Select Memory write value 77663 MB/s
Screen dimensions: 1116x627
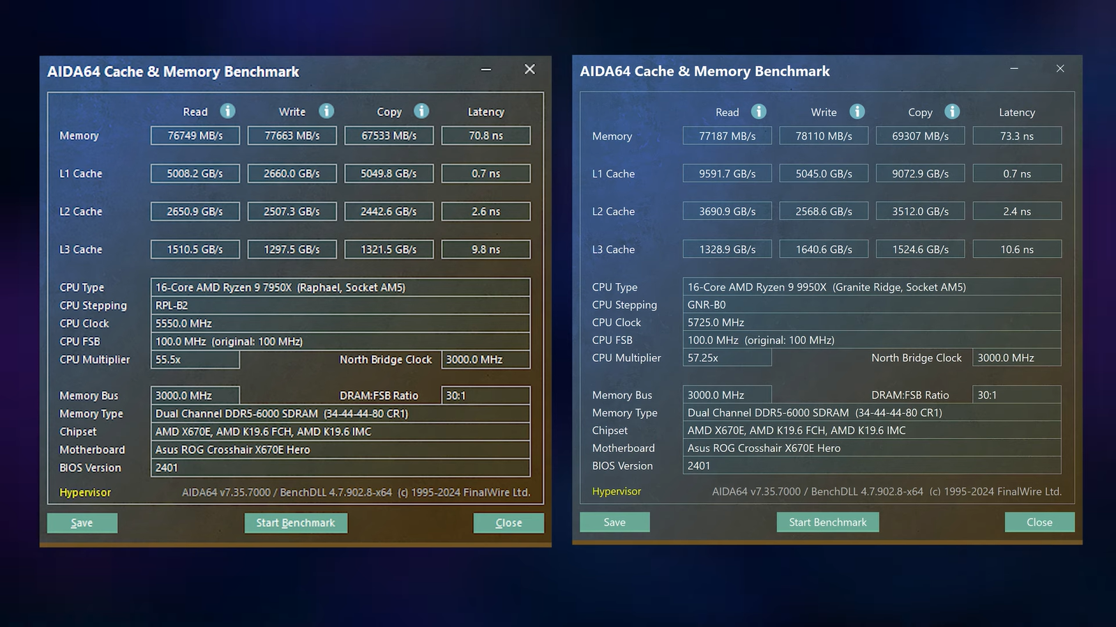tap(292, 136)
